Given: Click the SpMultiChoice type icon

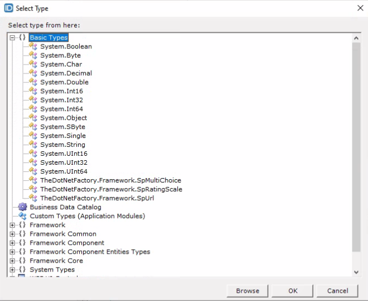Looking at the screenshot, I should [33, 180].
